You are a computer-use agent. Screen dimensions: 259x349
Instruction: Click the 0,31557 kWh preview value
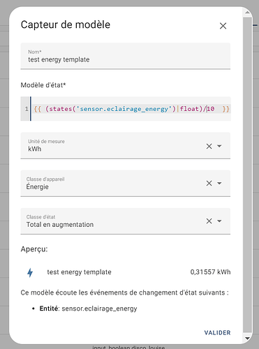(x=210, y=272)
